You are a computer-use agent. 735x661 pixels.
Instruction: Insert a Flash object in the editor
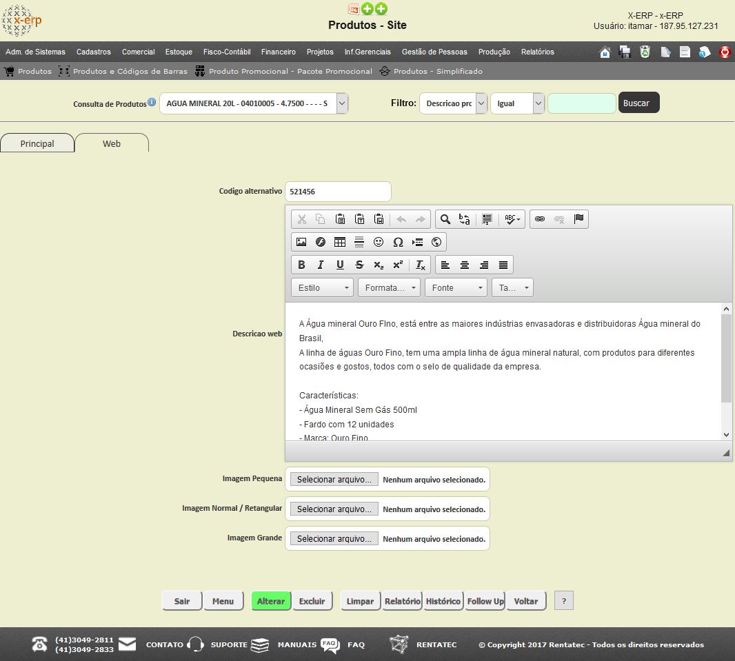point(321,242)
